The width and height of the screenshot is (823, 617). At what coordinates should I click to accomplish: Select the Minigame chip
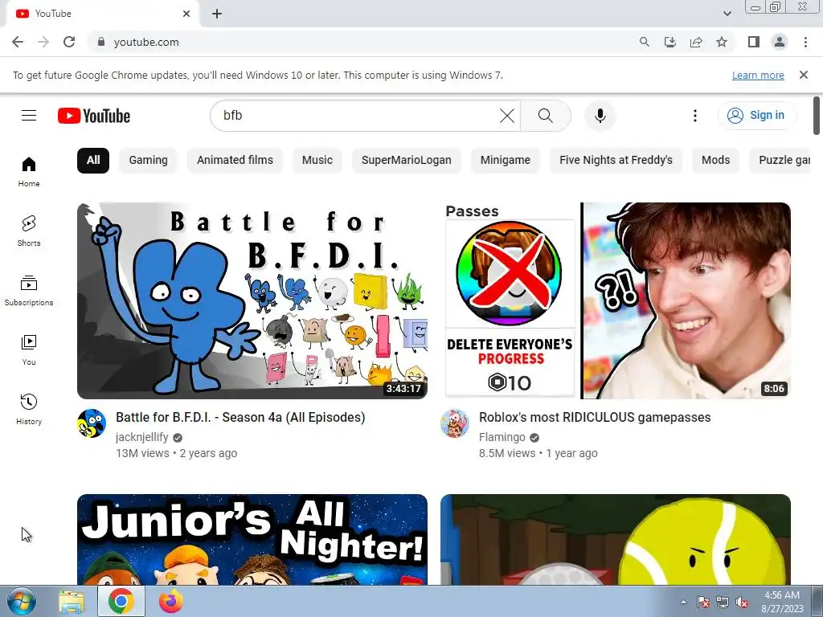point(505,160)
